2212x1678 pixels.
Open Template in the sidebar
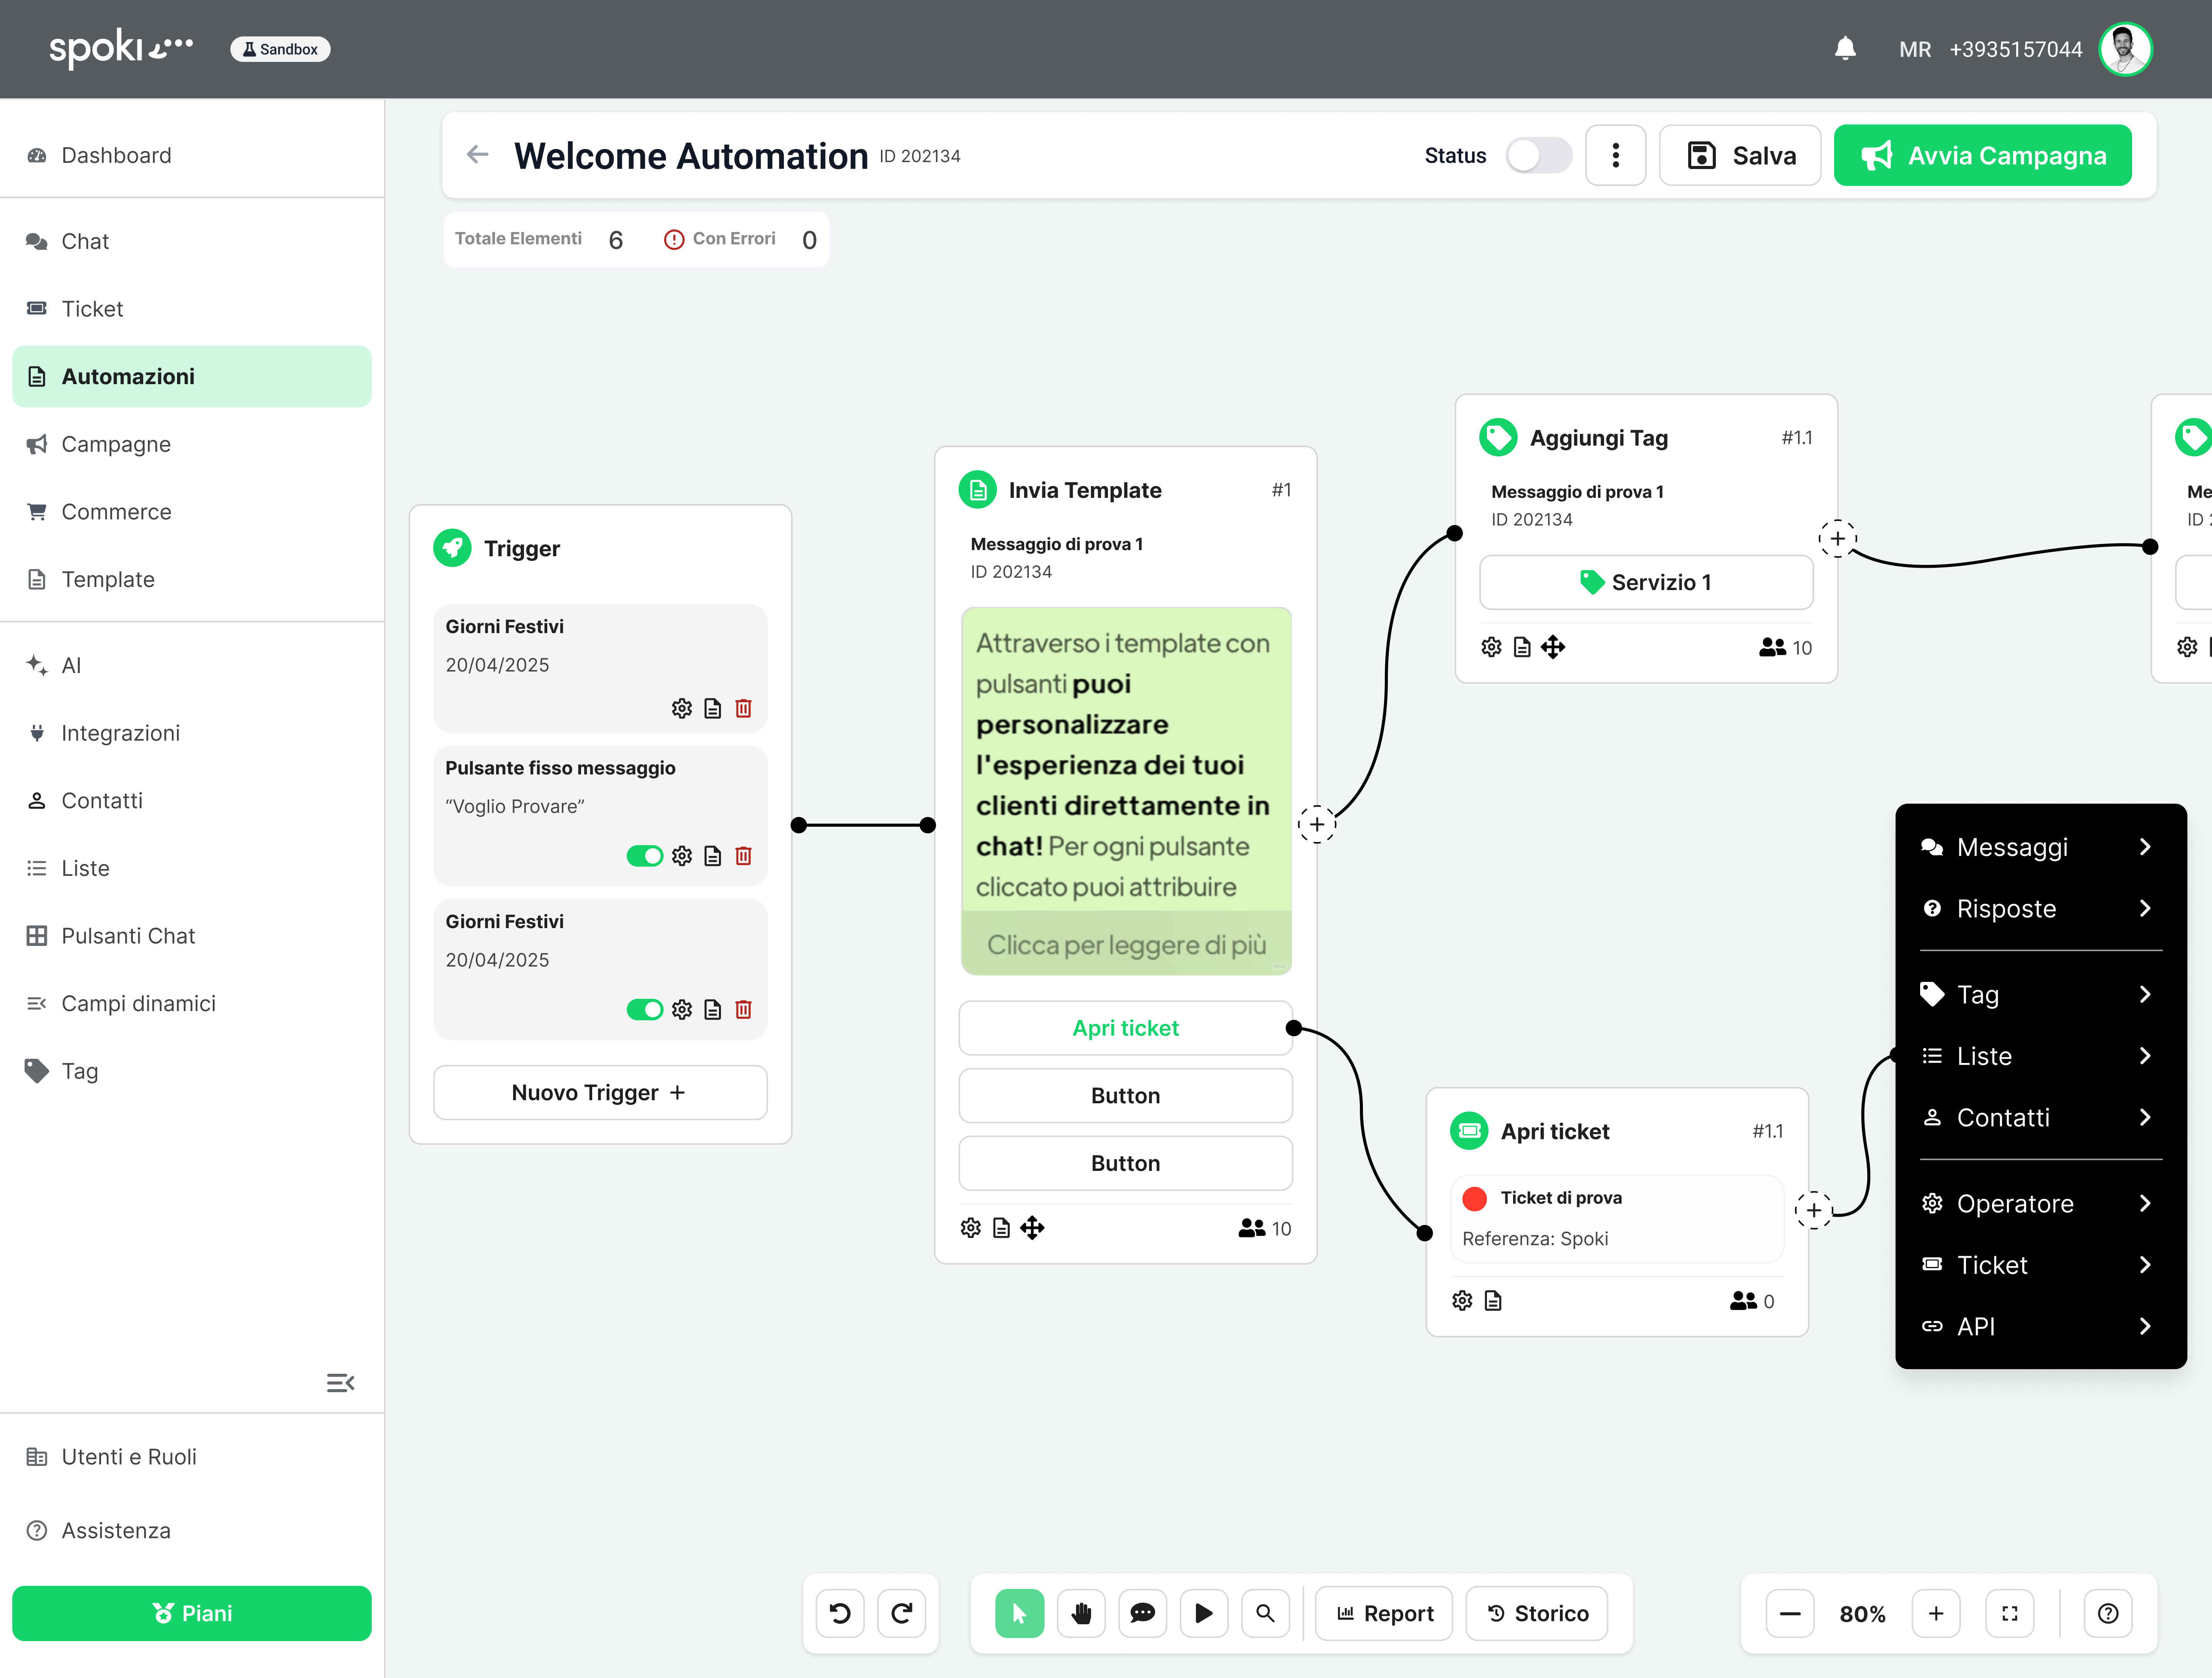(192, 579)
